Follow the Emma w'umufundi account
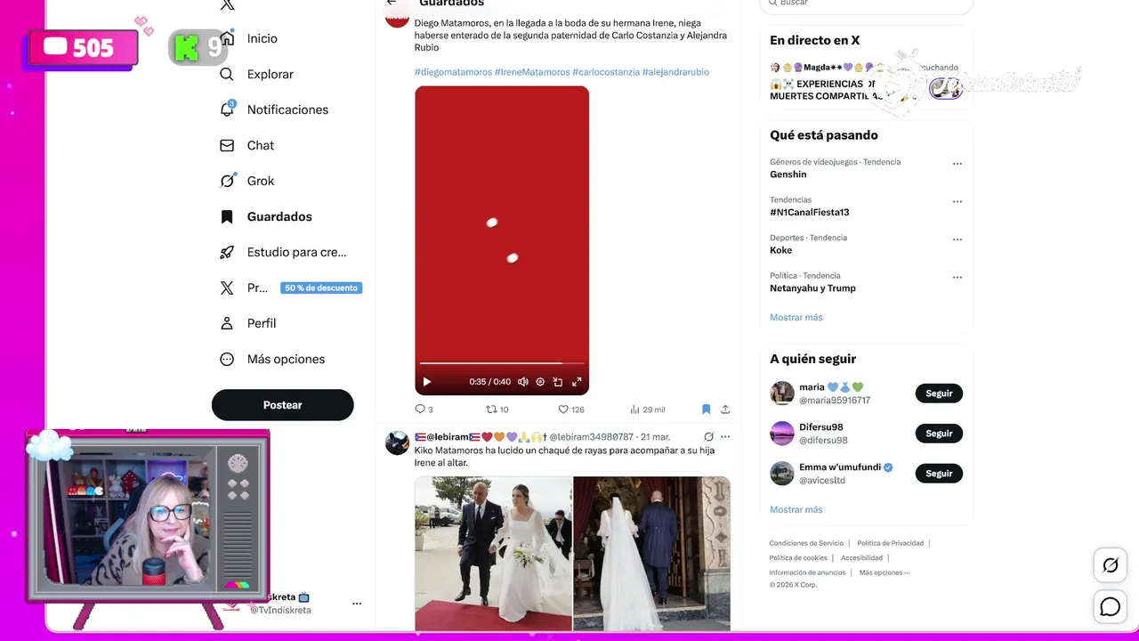 939,474
